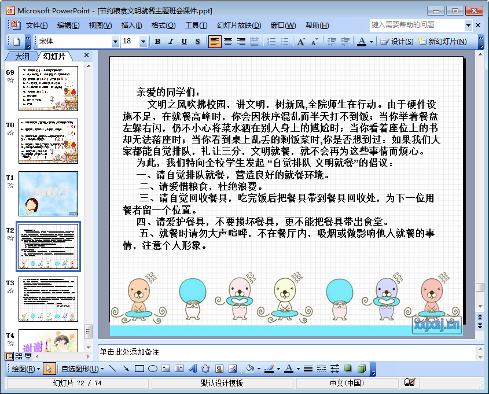
Task: Open the AutoShapes (自选图形) menu
Action: (x=82, y=369)
